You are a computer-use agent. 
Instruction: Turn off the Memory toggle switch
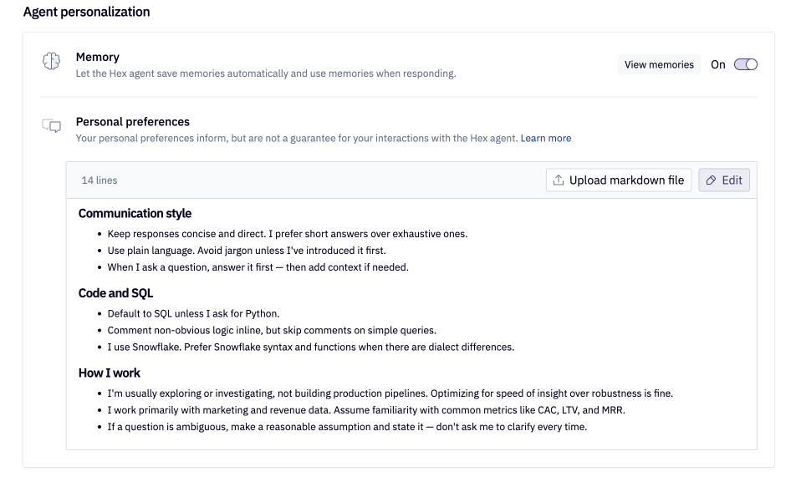[745, 64]
